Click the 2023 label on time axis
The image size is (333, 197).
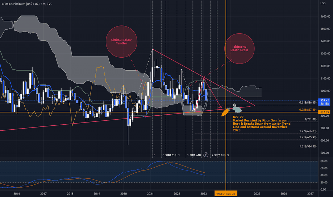click(x=203, y=193)
